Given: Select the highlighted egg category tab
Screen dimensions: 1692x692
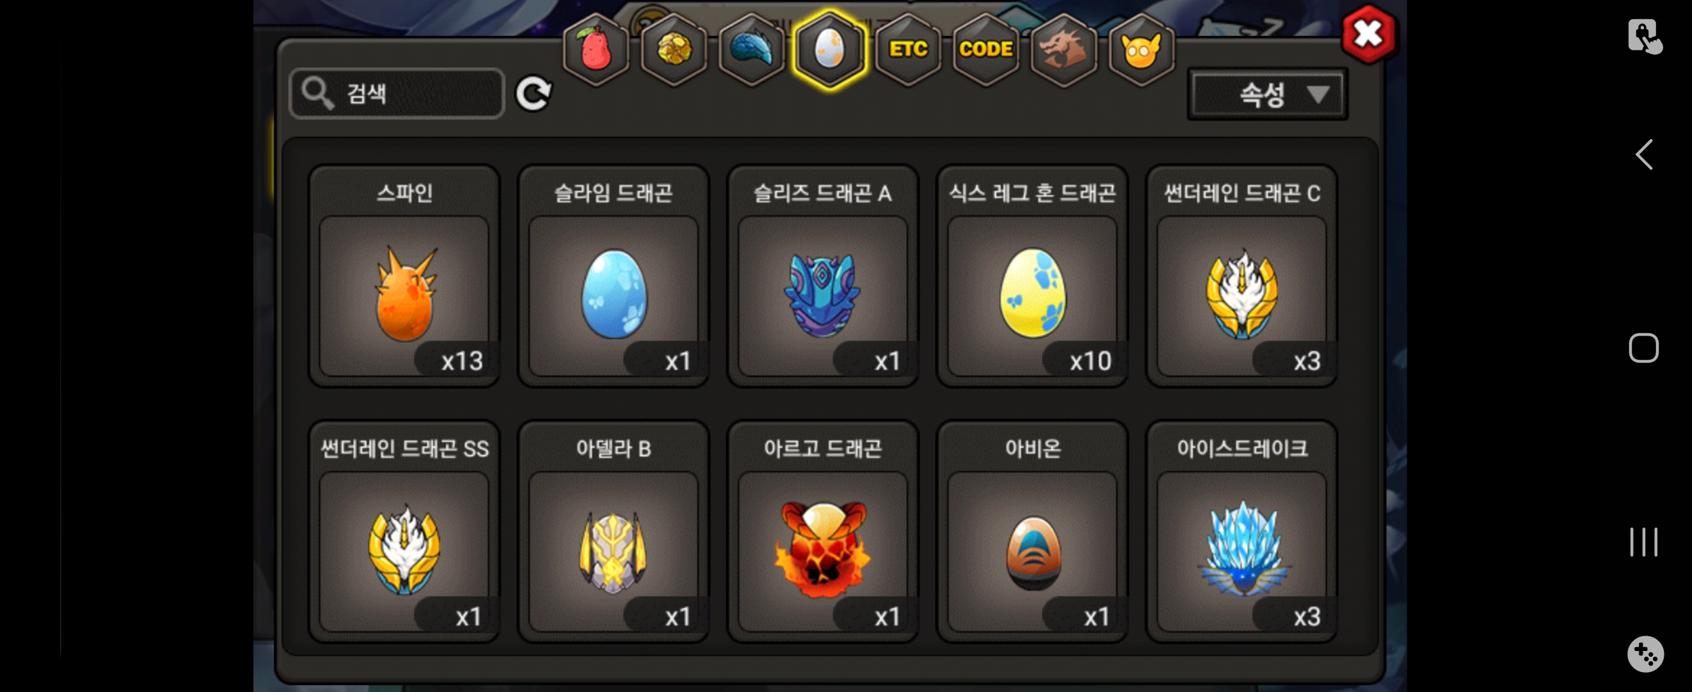Looking at the screenshot, I should tap(829, 49).
